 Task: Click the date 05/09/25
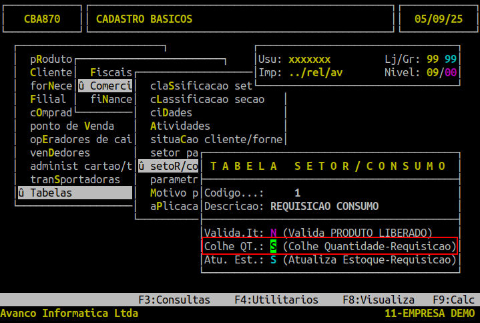pyautogui.click(x=439, y=19)
